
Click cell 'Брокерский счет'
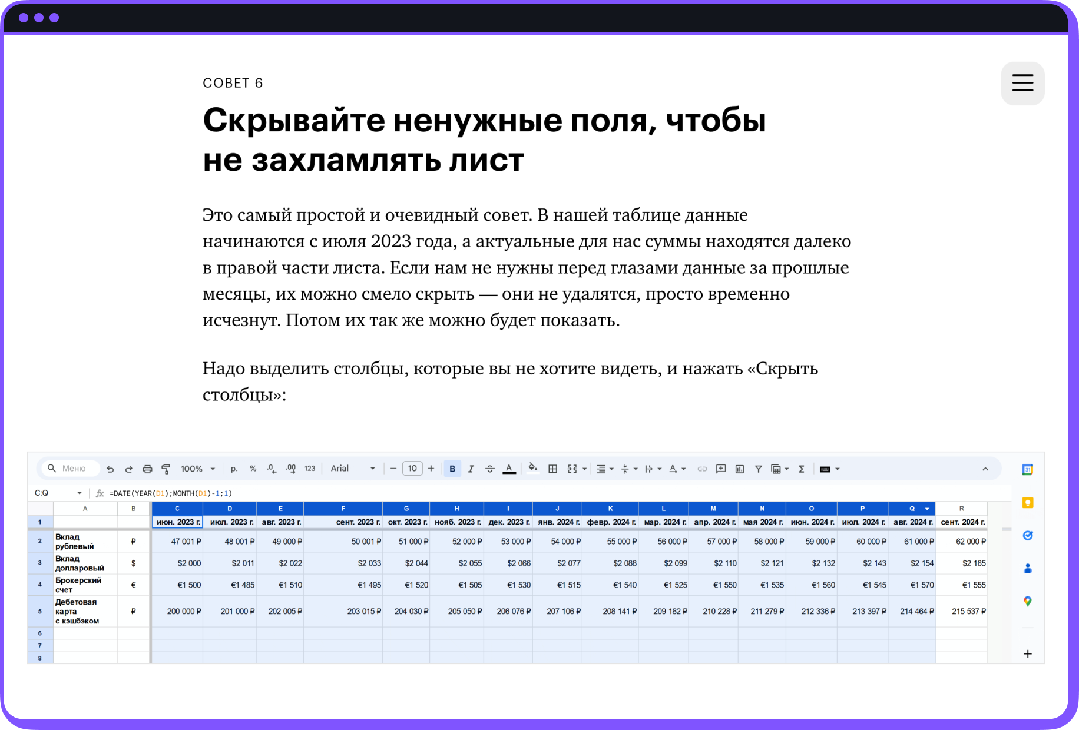click(85, 585)
